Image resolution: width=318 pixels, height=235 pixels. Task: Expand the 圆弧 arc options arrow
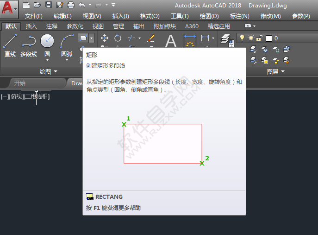click(67, 60)
